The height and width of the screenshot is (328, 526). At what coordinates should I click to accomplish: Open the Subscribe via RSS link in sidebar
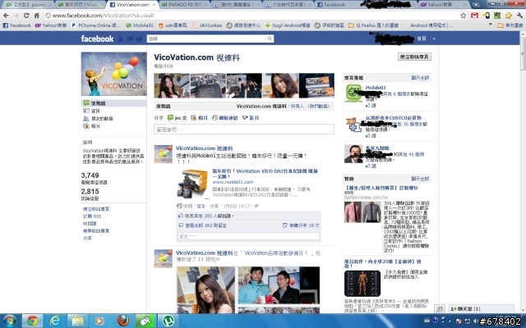92,216
